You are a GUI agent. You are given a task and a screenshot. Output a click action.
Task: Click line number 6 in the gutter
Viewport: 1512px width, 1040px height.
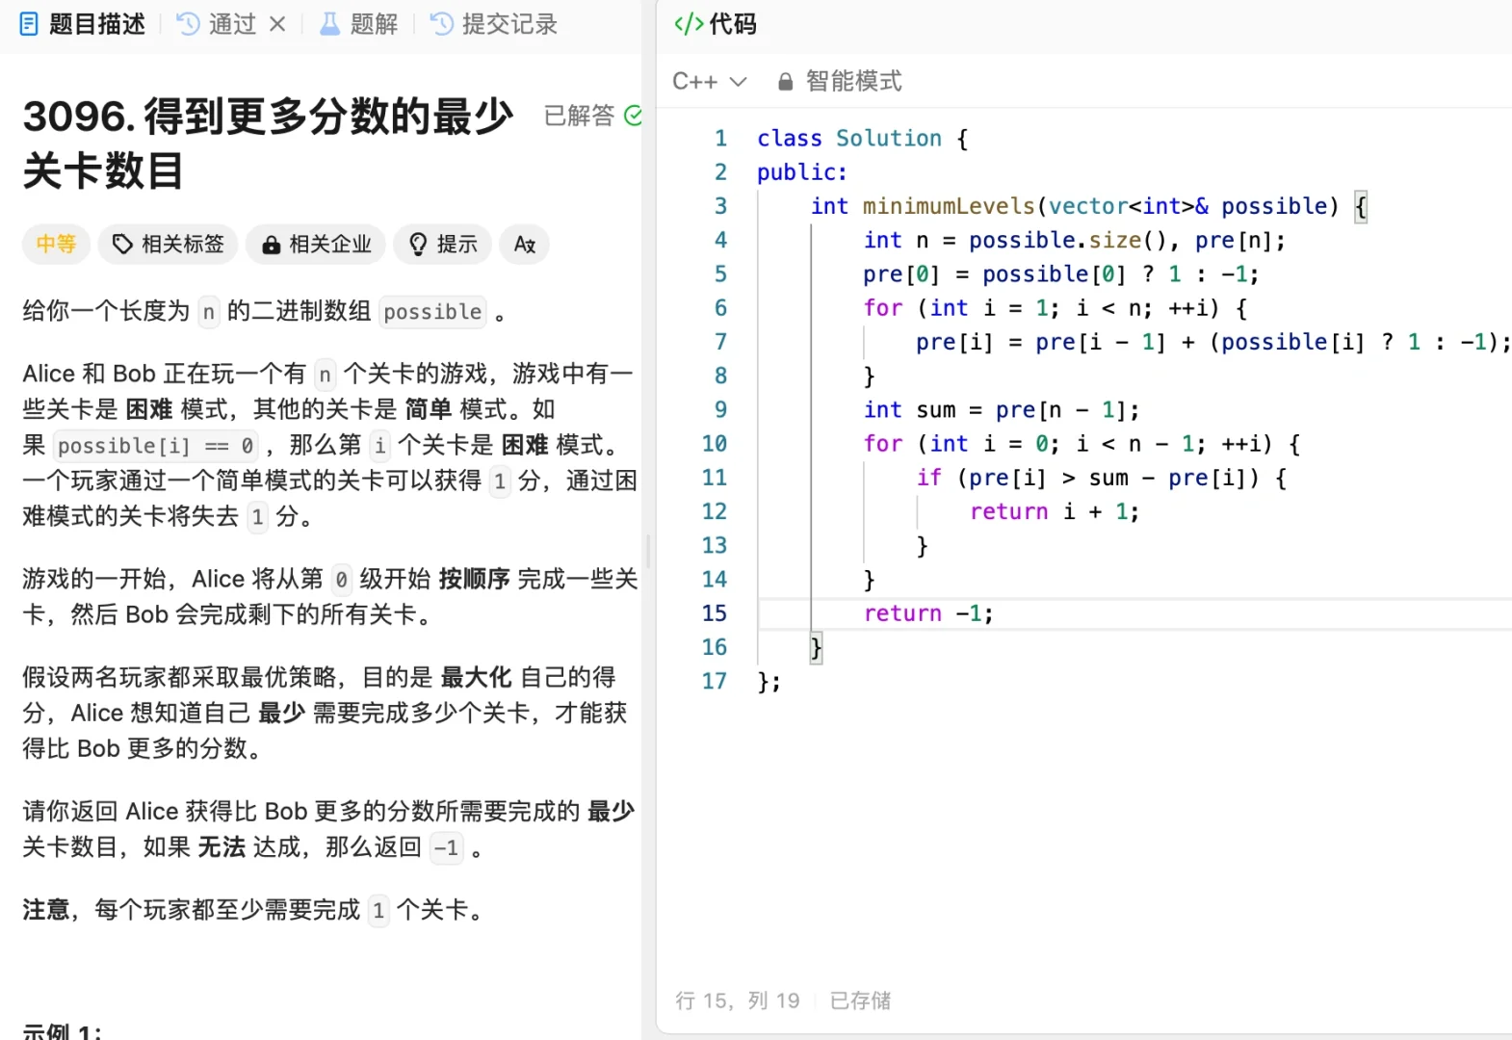(x=720, y=308)
